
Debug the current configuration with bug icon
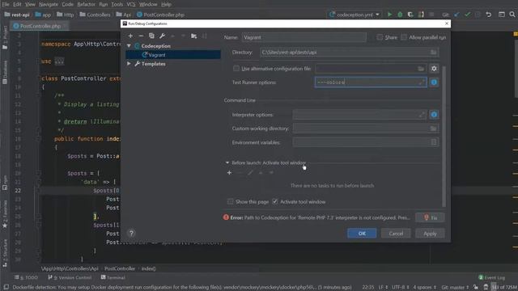pyautogui.click(x=400, y=15)
